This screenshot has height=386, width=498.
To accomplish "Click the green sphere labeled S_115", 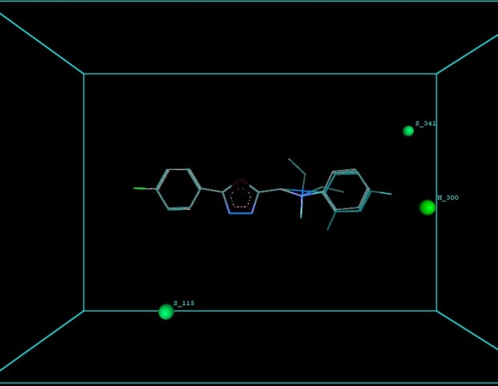I will click(166, 312).
